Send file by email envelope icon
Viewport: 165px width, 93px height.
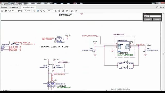pos(10,11)
